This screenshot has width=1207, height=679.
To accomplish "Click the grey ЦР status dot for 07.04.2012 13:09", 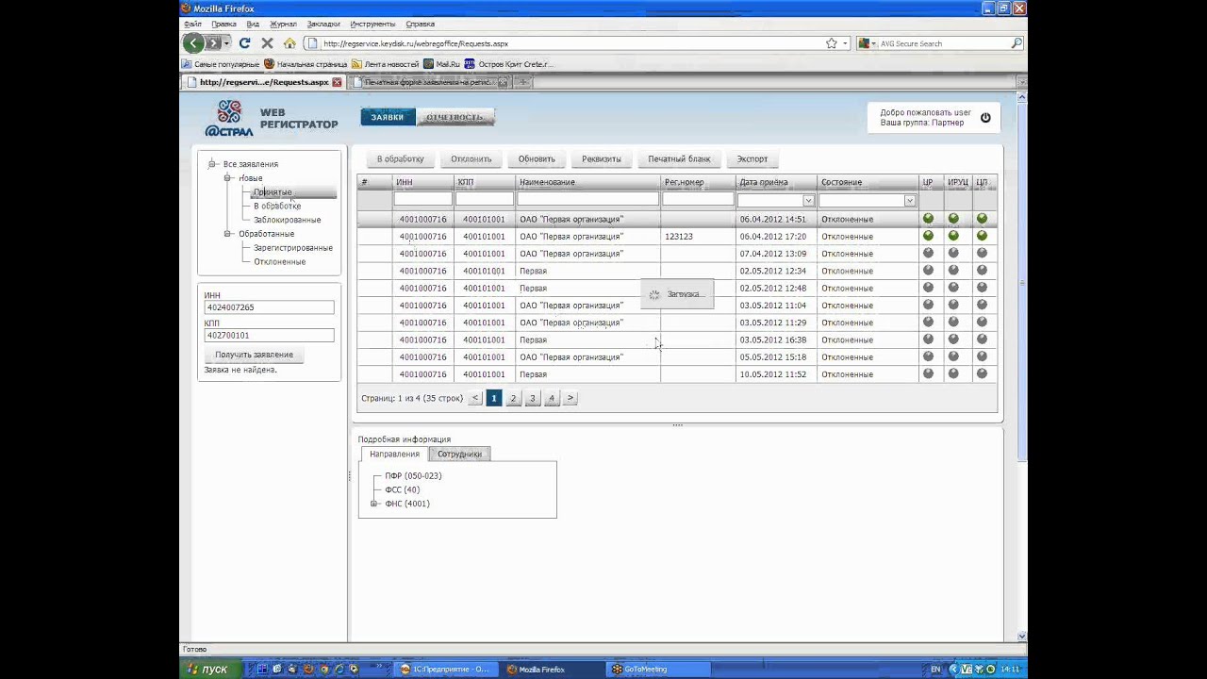I will pos(928,253).
